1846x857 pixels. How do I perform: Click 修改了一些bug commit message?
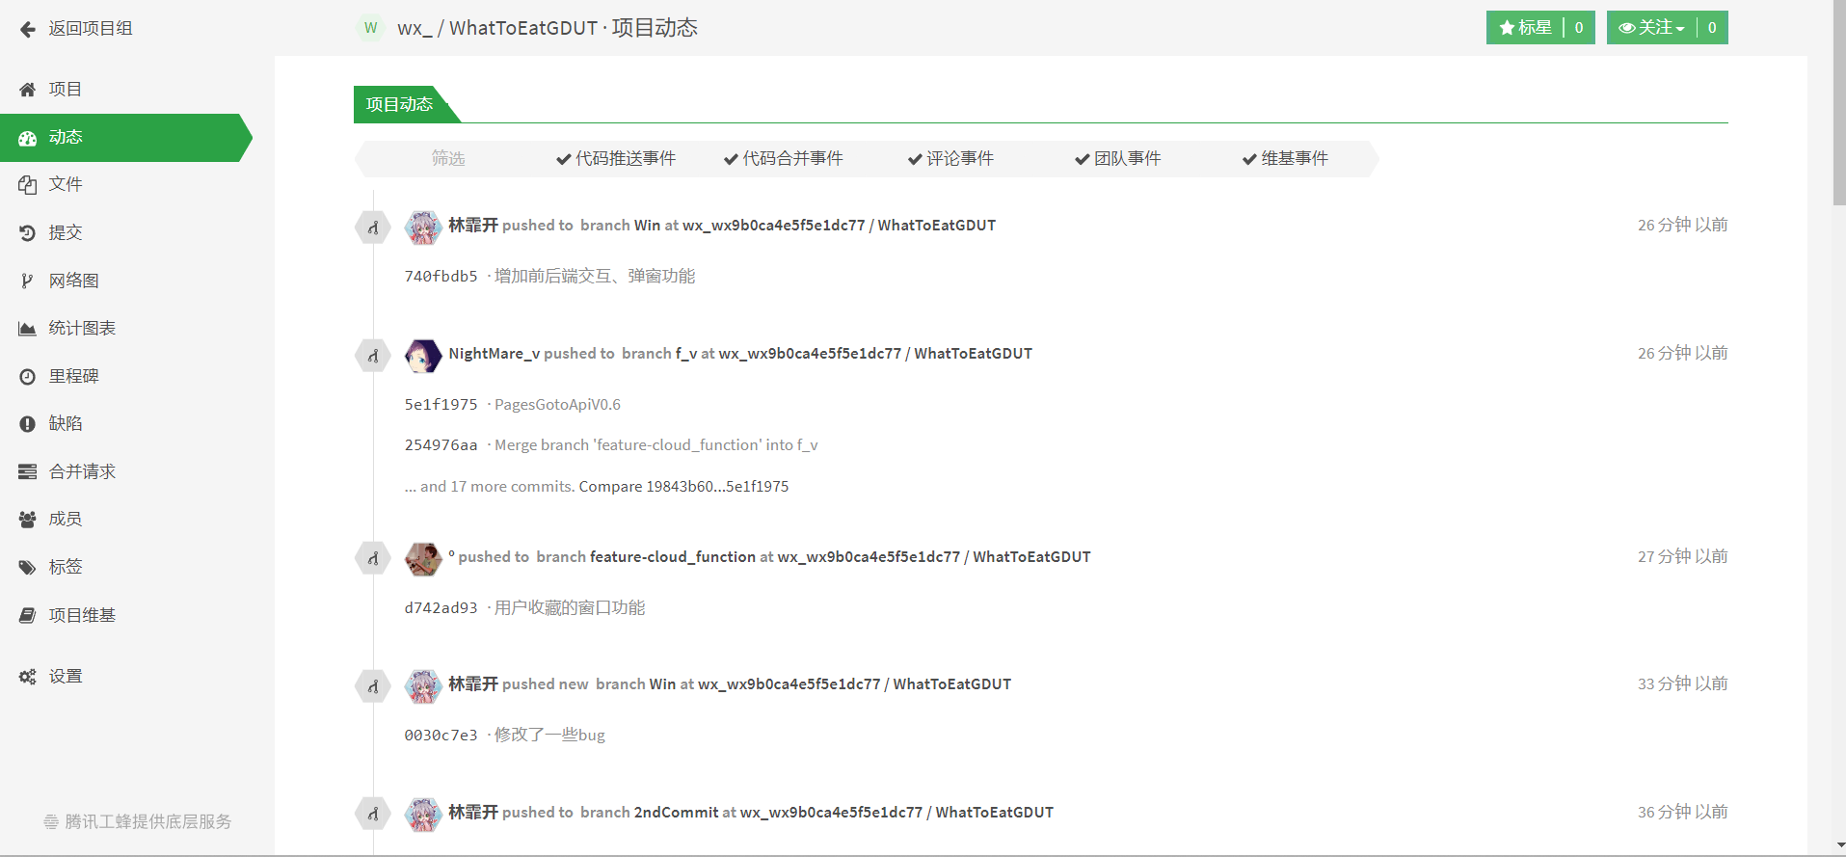[x=549, y=736]
